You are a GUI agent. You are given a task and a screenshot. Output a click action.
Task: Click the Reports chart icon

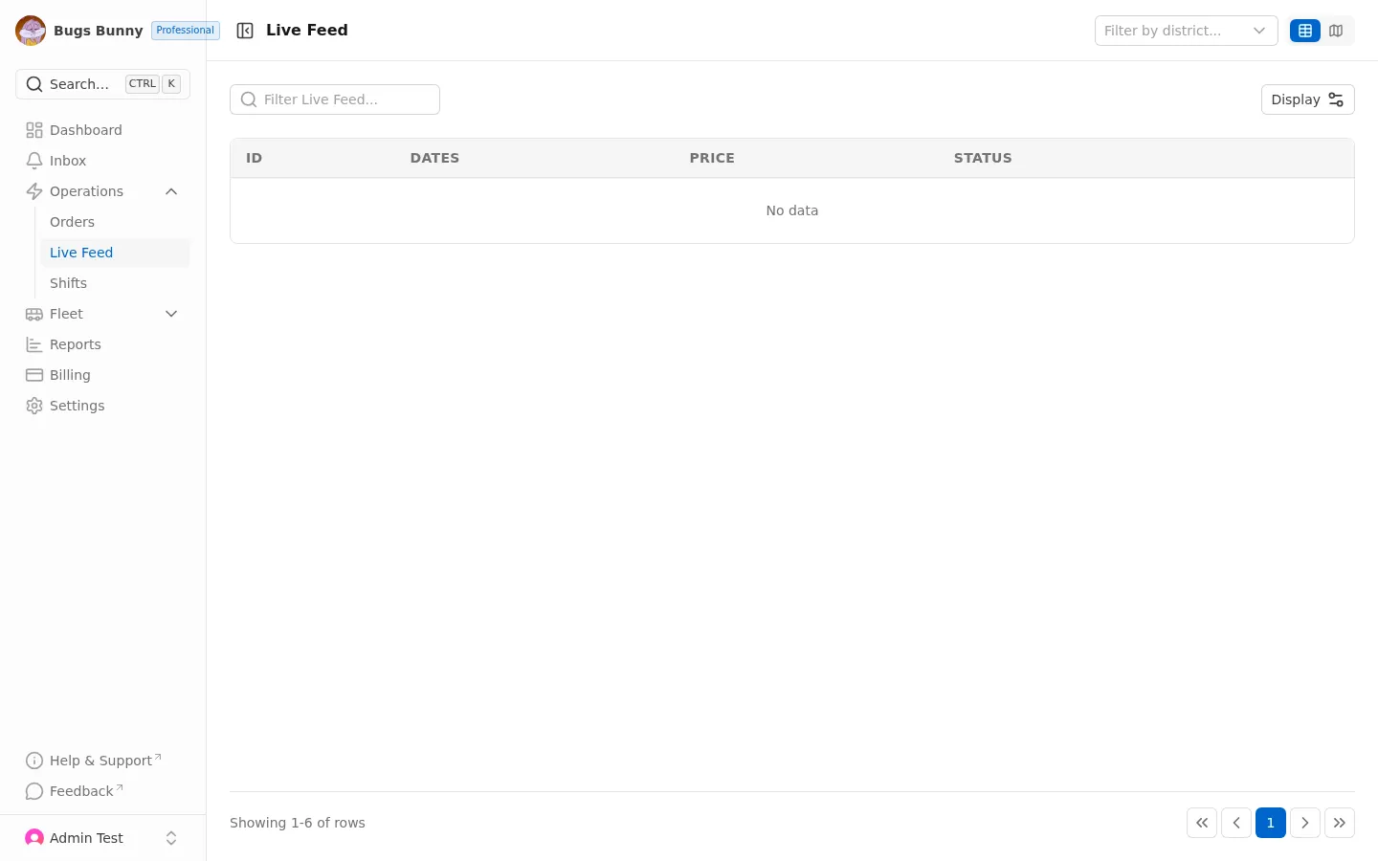click(x=34, y=344)
